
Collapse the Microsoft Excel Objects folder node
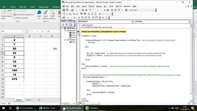pyautogui.click(x=65, y=31)
